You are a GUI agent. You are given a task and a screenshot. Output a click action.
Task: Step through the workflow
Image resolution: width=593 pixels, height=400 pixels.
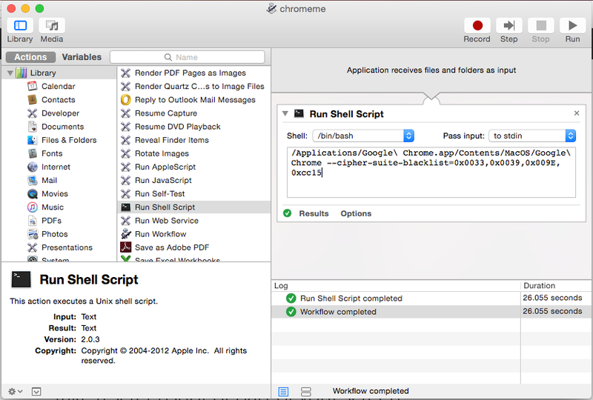click(x=509, y=26)
